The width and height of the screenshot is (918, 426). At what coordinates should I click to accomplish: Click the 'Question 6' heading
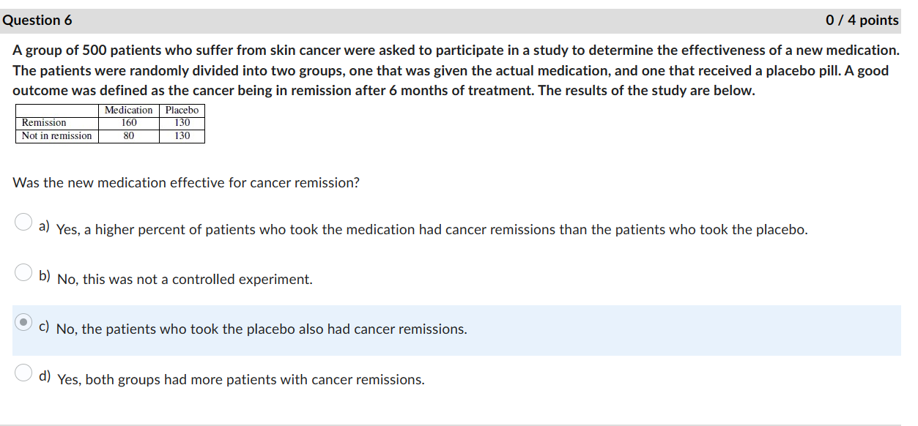[x=37, y=20]
